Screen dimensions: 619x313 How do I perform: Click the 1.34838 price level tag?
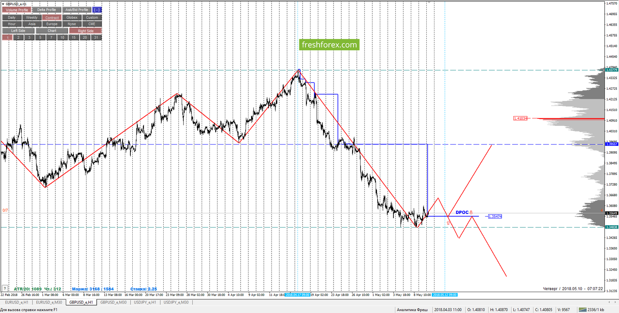[x=612, y=227]
